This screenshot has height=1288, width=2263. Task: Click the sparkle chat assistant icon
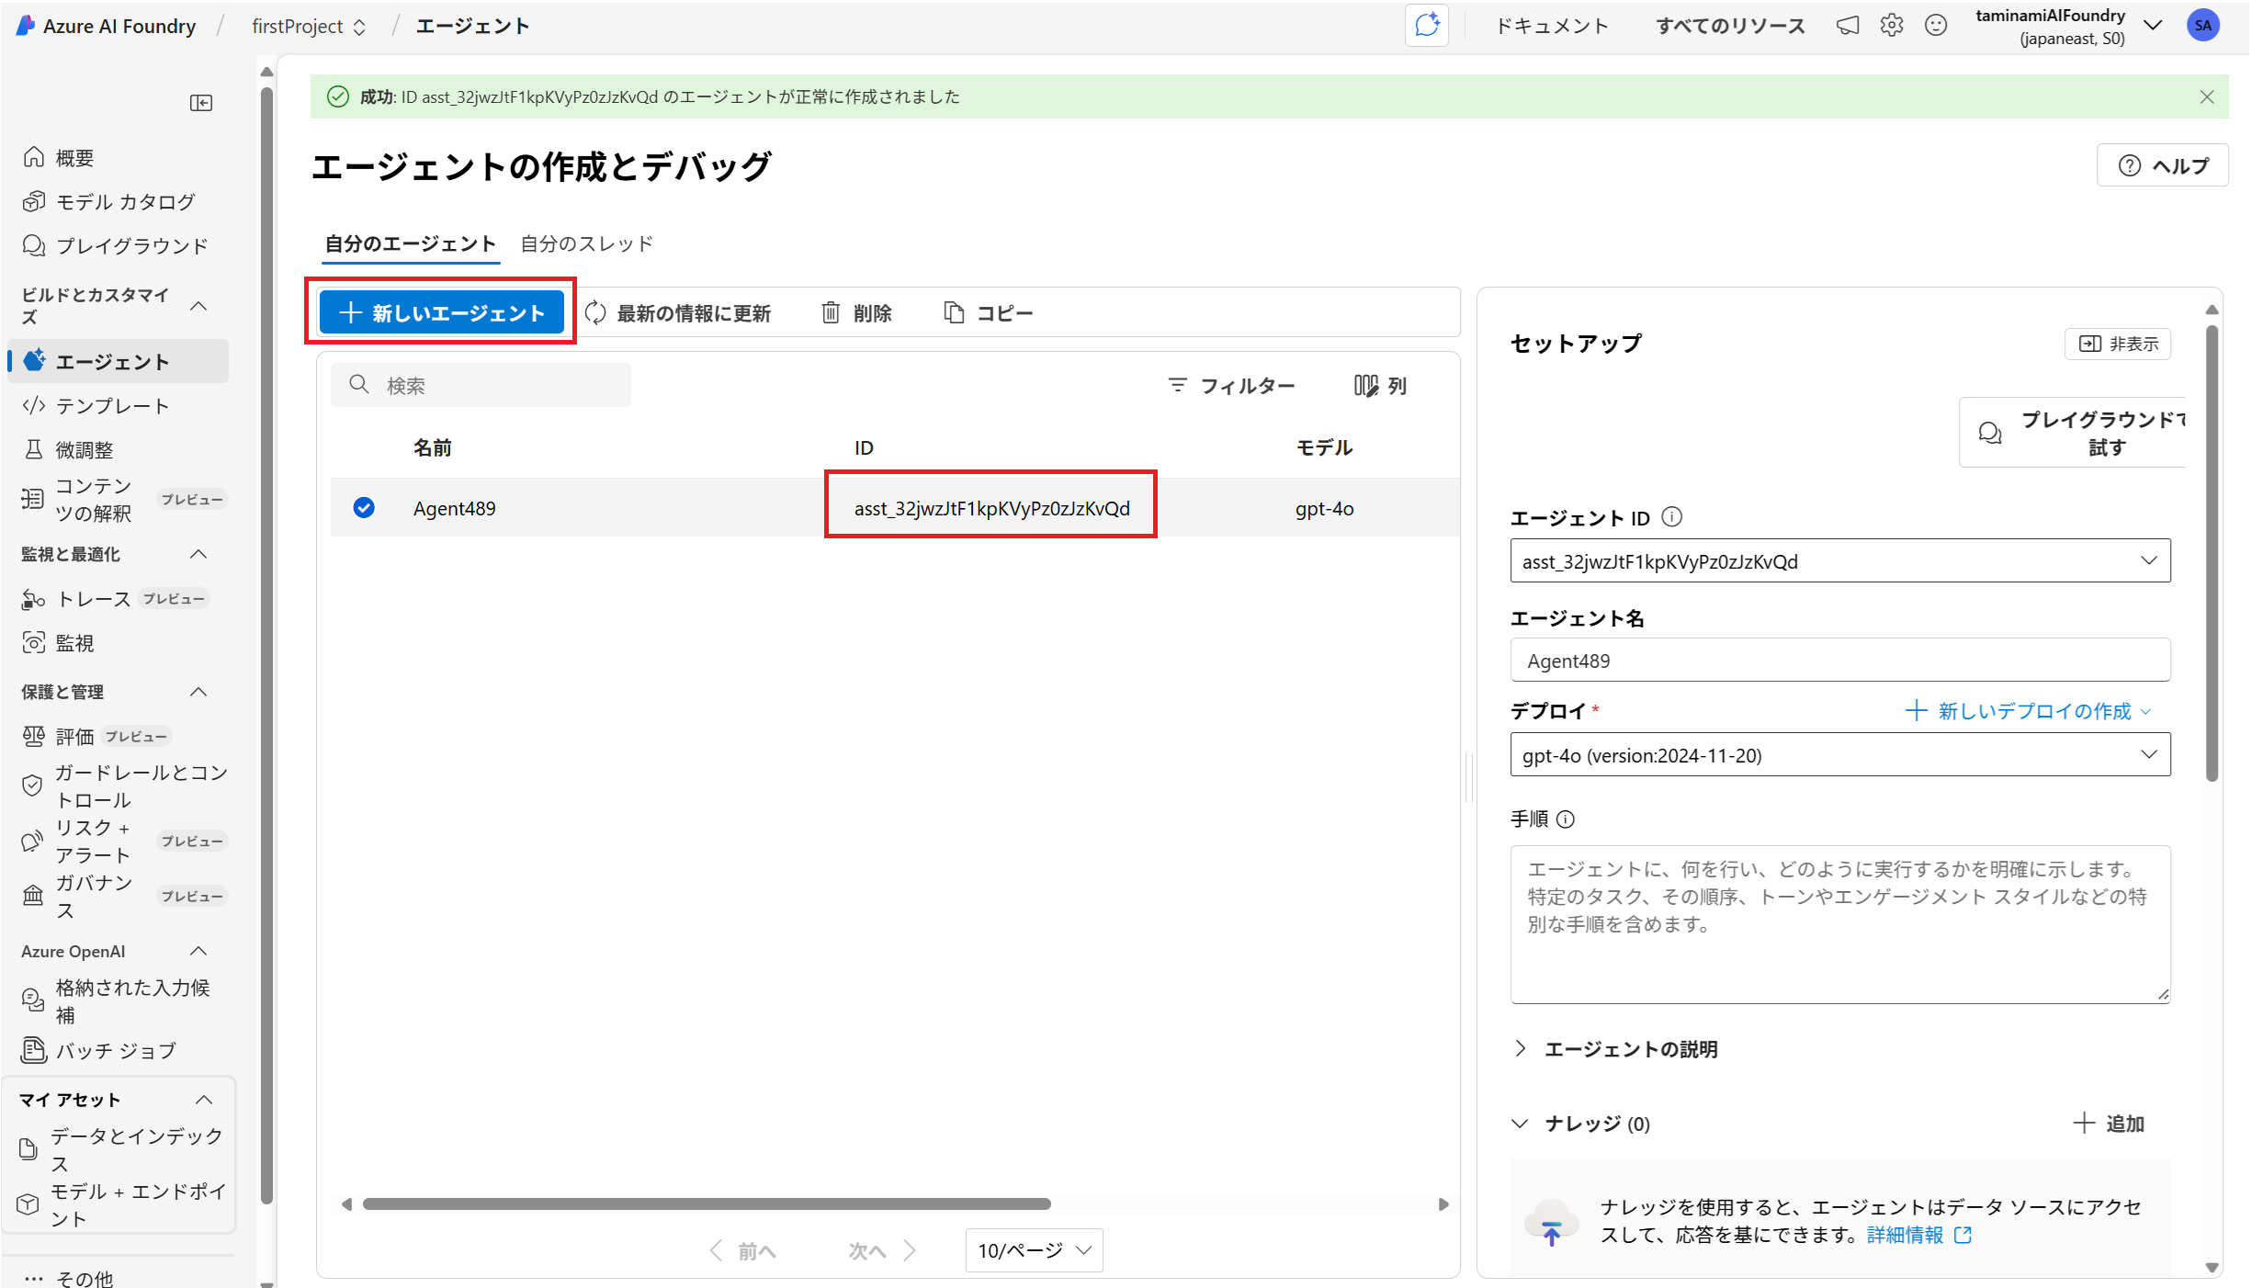[x=1426, y=26]
